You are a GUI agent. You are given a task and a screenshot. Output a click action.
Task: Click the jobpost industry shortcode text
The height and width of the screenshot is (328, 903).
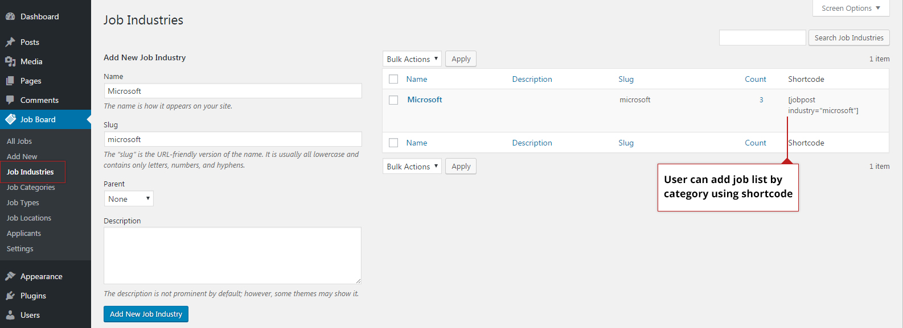823,105
